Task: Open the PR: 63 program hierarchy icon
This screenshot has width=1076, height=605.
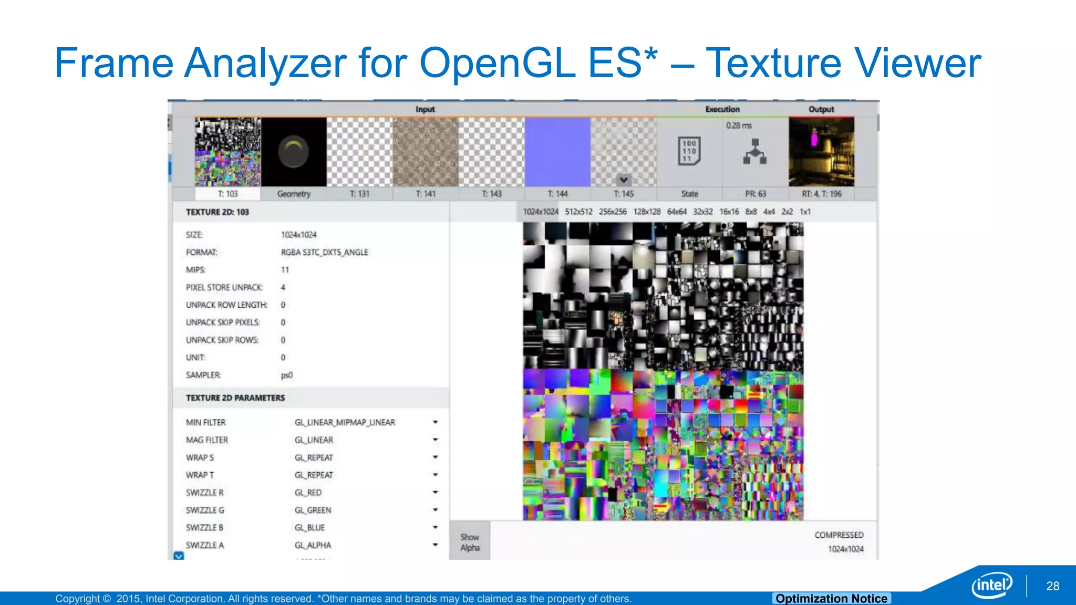Action: [x=755, y=151]
